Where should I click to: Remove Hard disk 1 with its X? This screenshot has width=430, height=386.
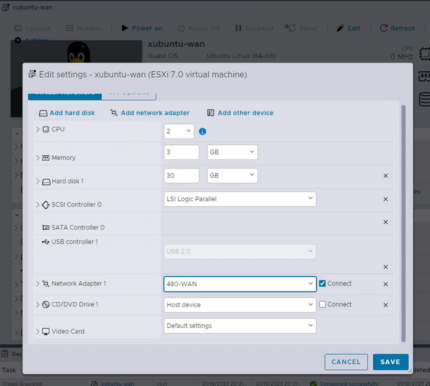pyautogui.click(x=385, y=176)
